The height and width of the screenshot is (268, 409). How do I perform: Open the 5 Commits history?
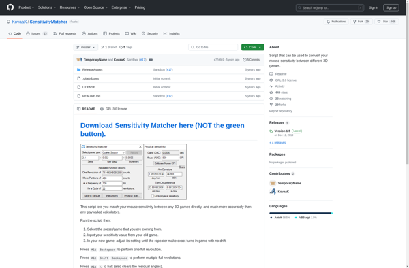click(251, 60)
